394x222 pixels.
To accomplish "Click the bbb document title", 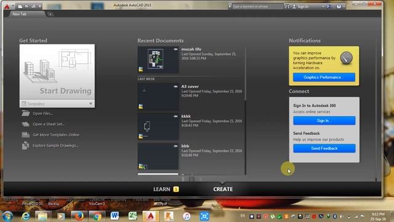I will click(185, 146).
